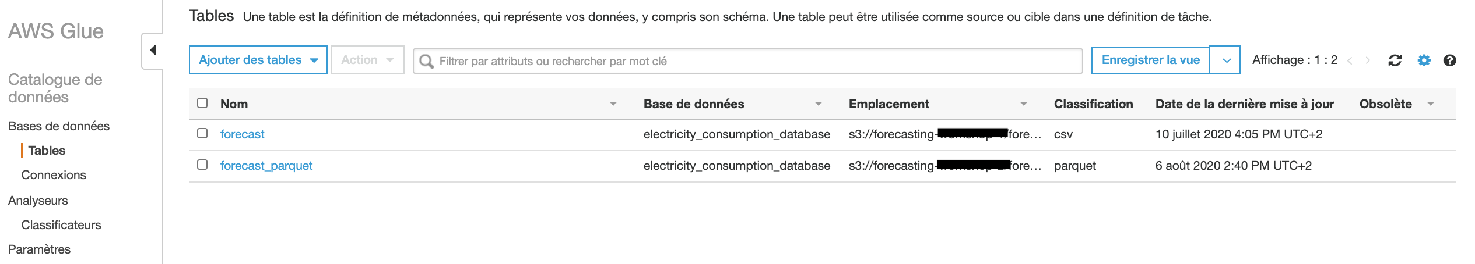
Task: Open the Ajouter des tables dropdown
Action: click(258, 60)
